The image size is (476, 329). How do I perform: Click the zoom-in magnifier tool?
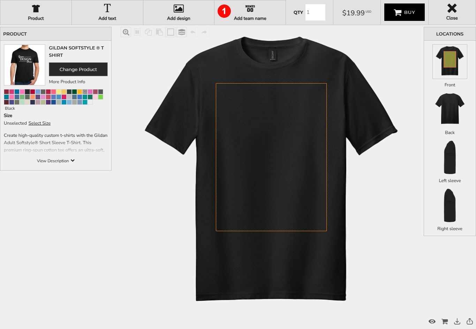126,32
